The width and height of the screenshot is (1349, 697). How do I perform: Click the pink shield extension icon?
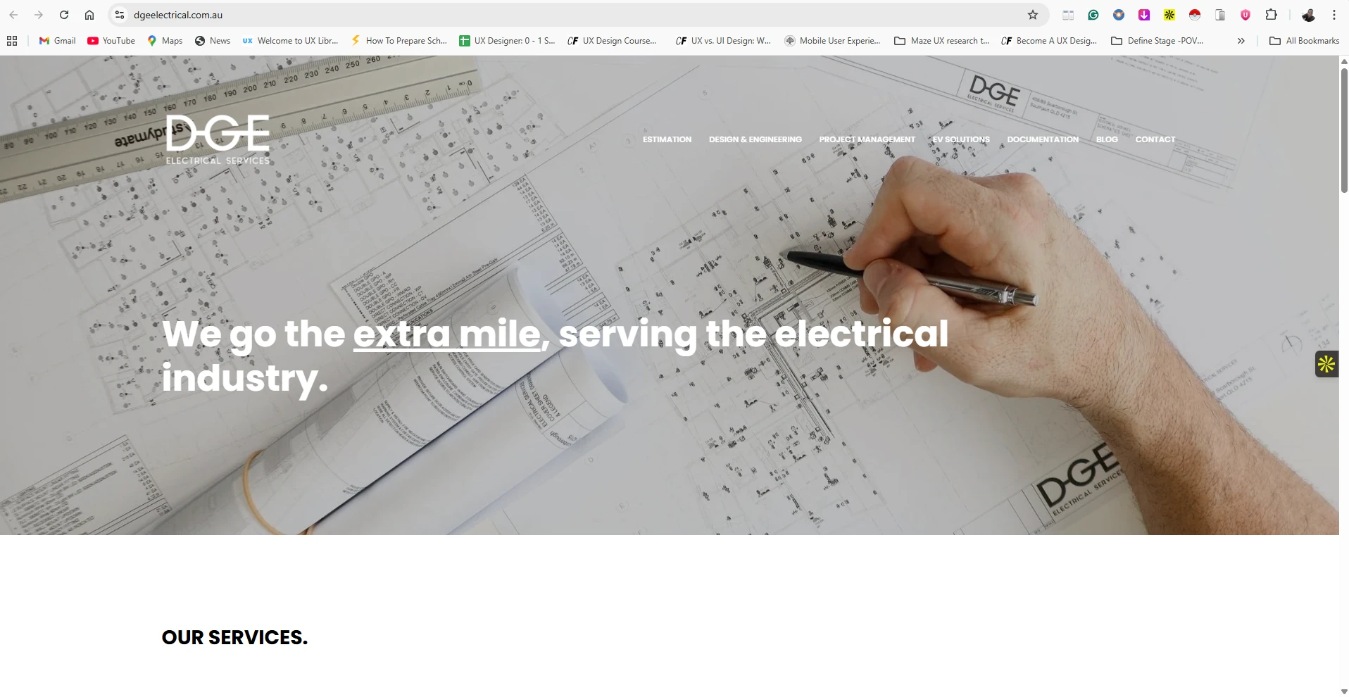point(1246,15)
